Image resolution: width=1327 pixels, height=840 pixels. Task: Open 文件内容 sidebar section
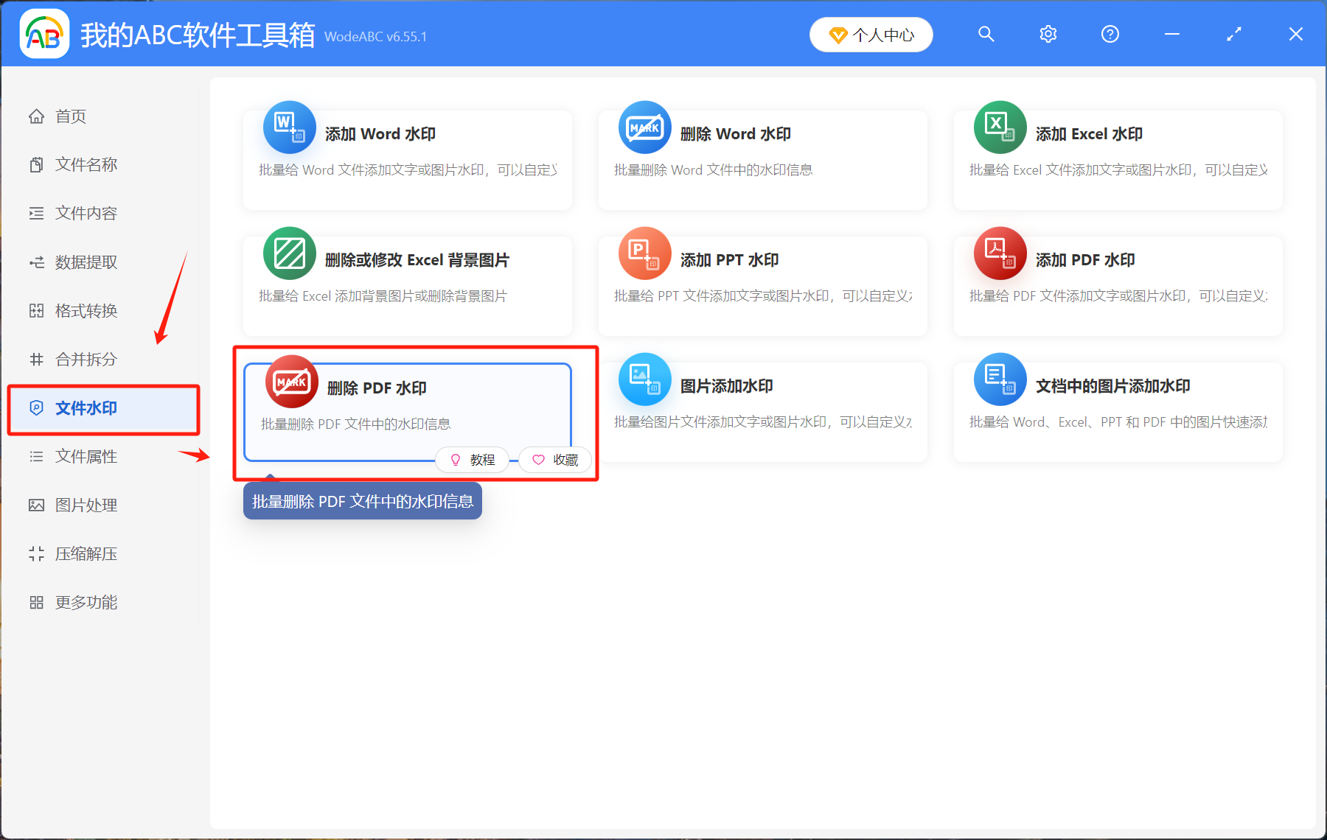coord(86,213)
